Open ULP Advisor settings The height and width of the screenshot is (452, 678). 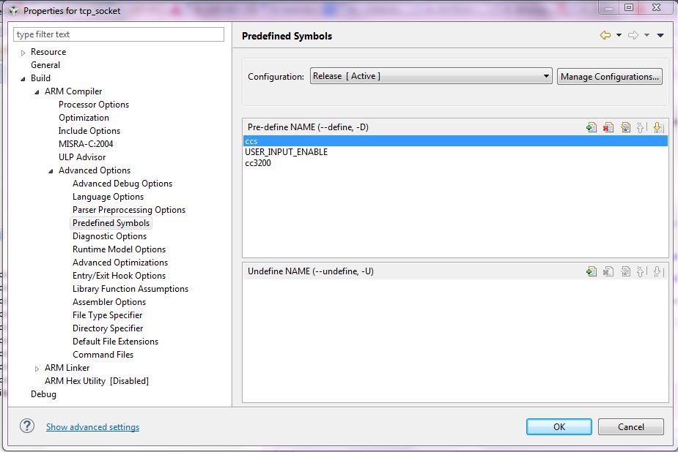(x=82, y=157)
